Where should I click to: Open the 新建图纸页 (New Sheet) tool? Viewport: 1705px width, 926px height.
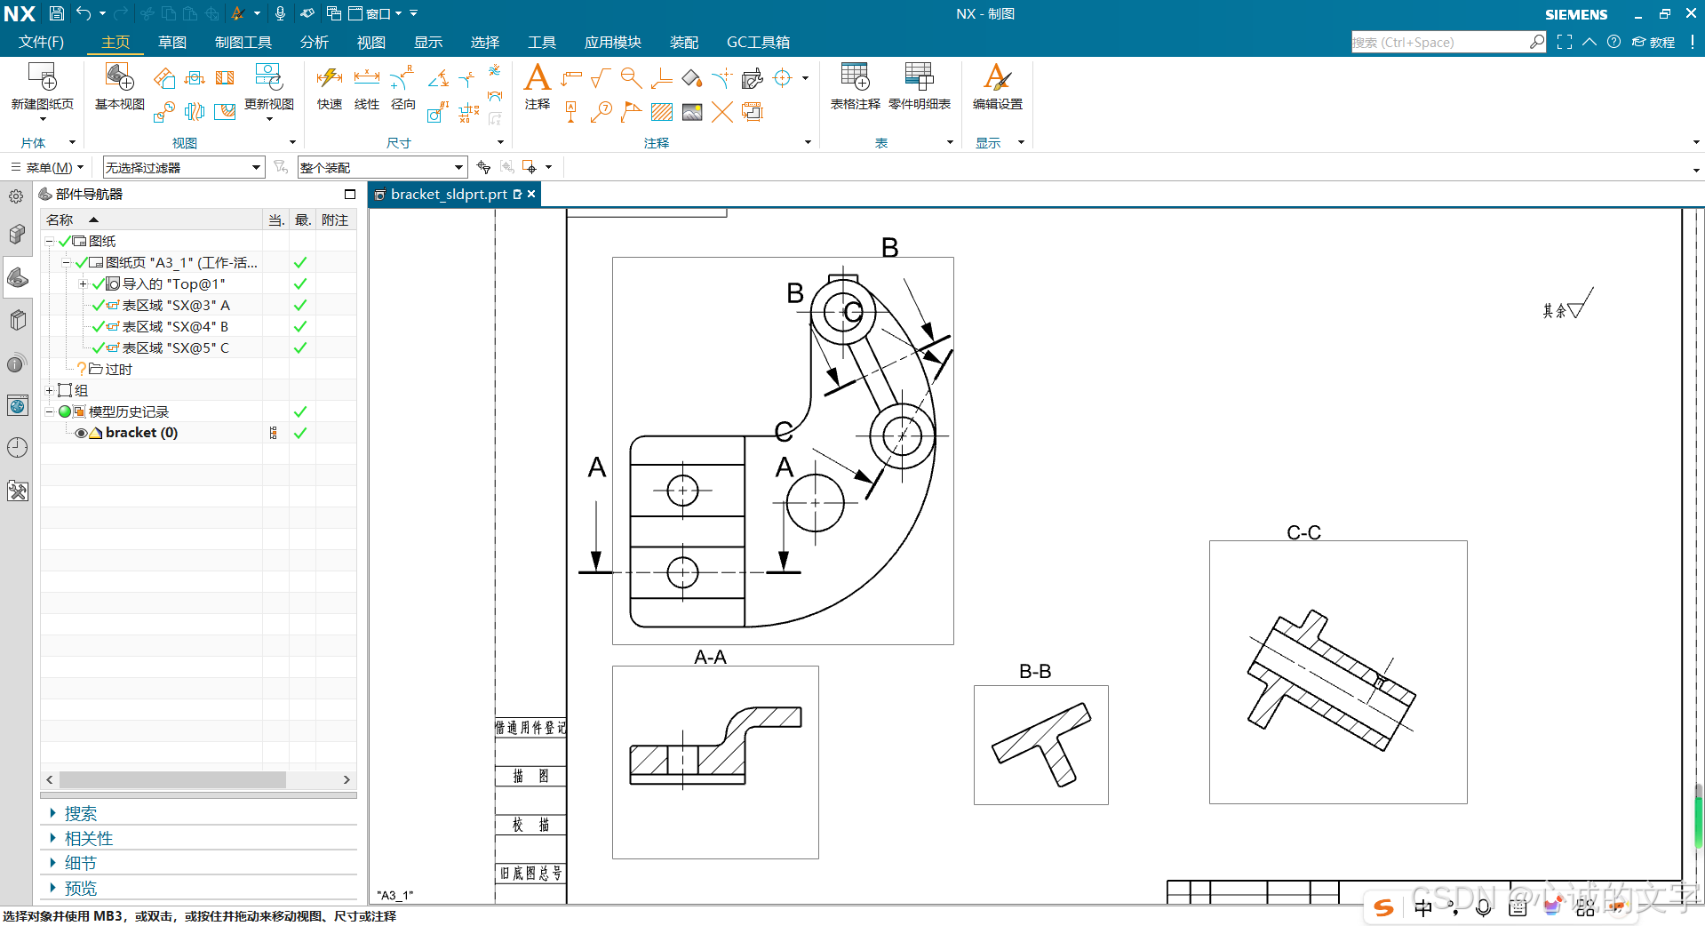pyautogui.click(x=42, y=86)
